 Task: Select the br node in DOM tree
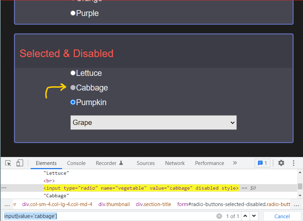49,181
